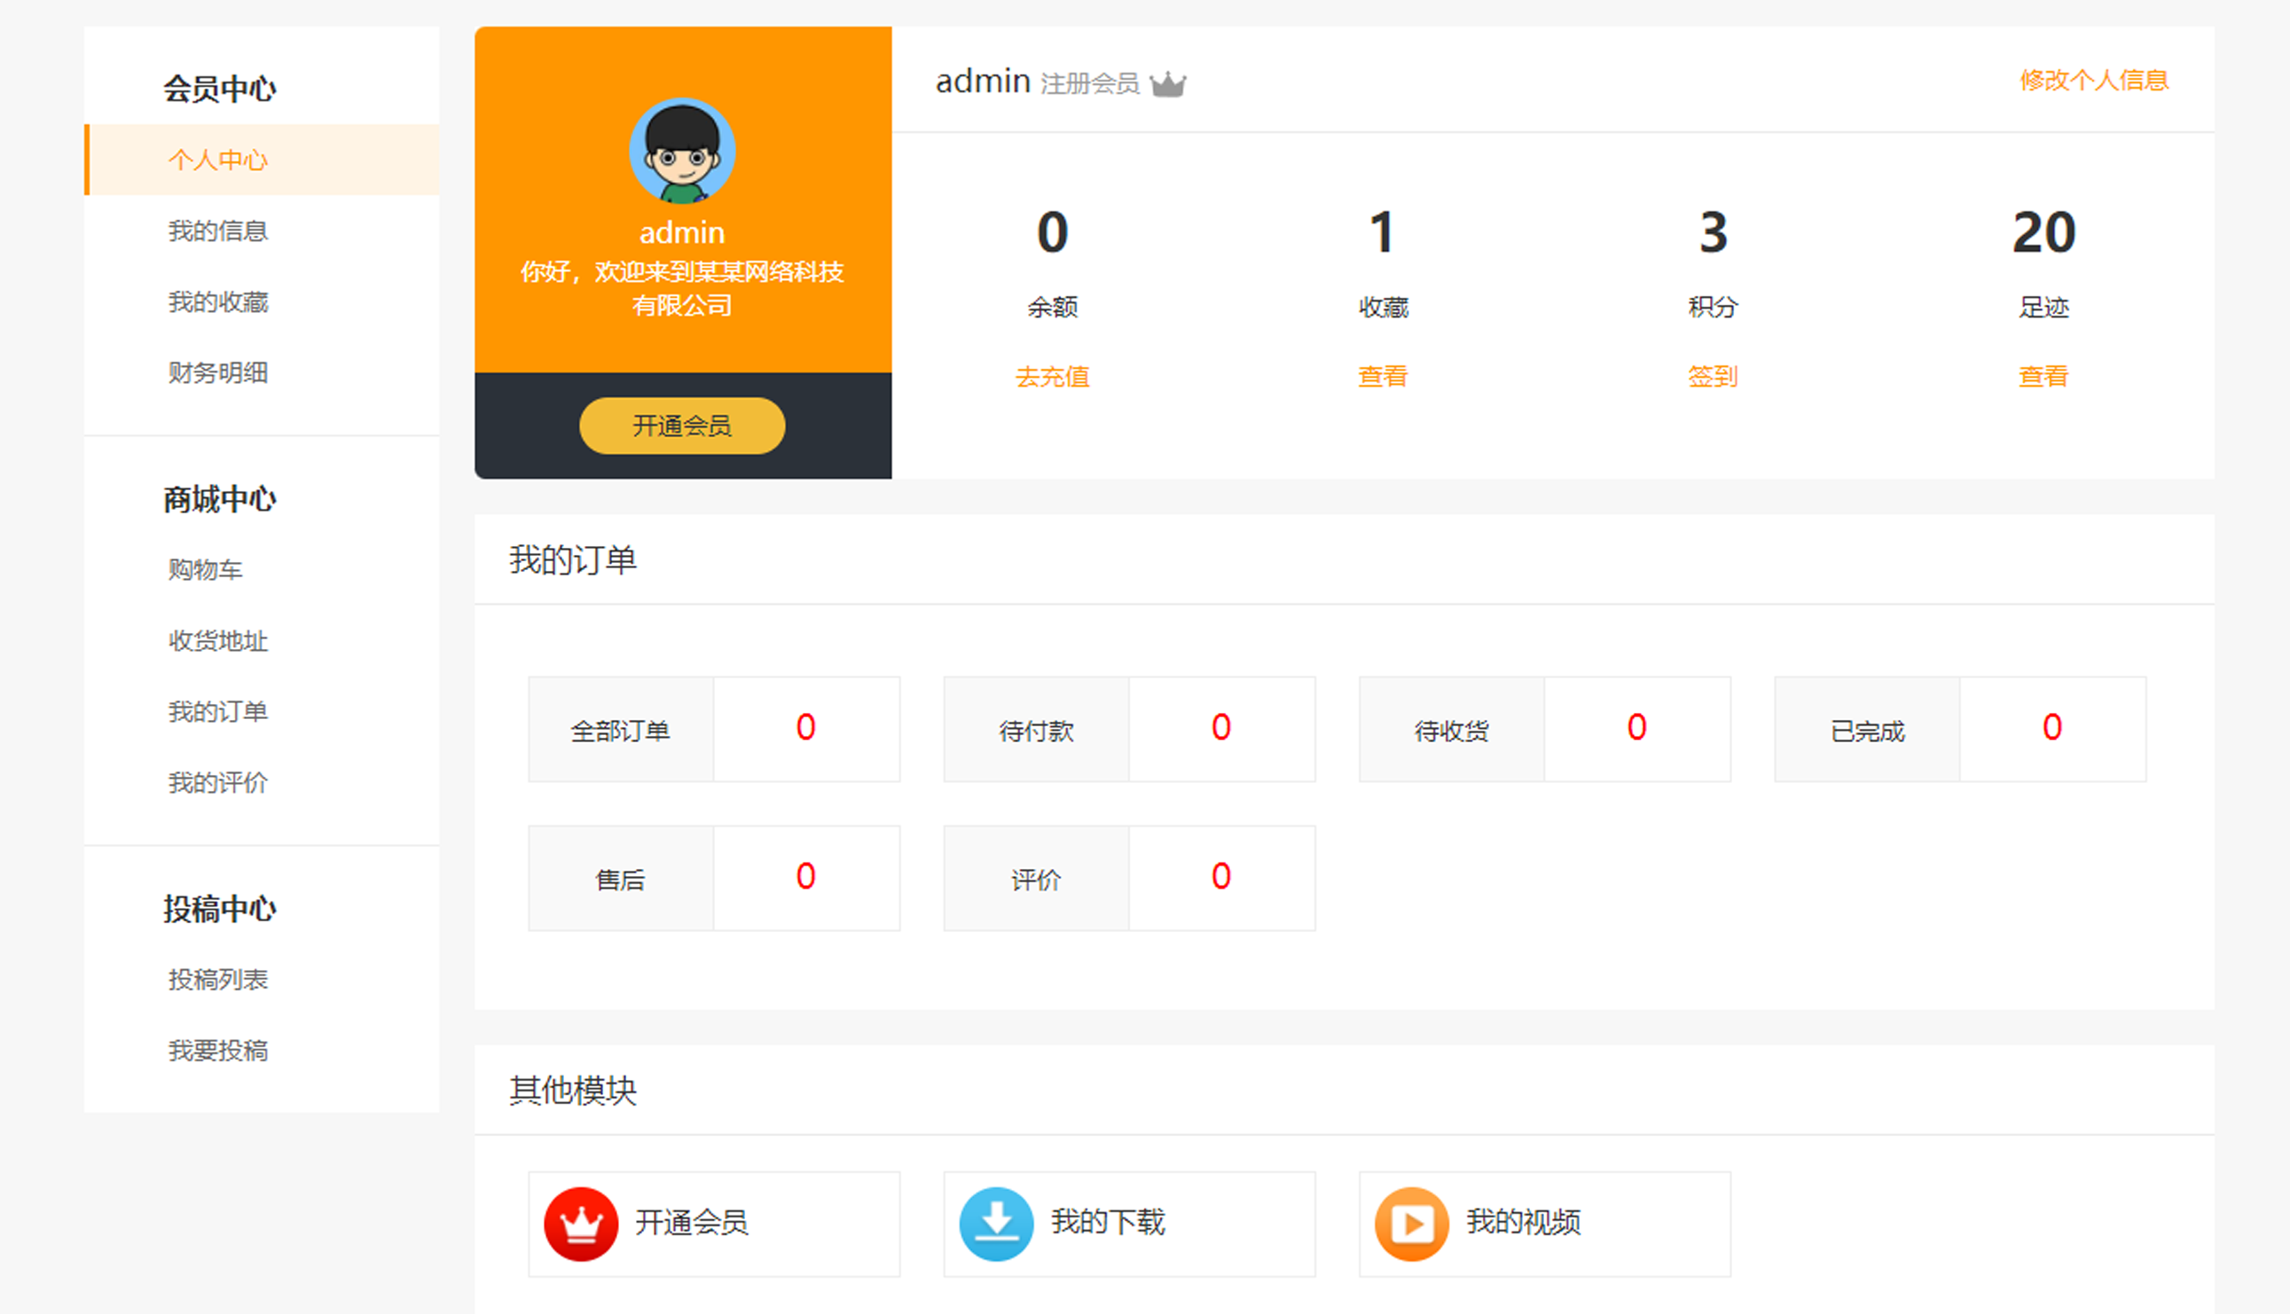
Task: Open 财务明细 in the sidebar
Action: (x=217, y=372)
